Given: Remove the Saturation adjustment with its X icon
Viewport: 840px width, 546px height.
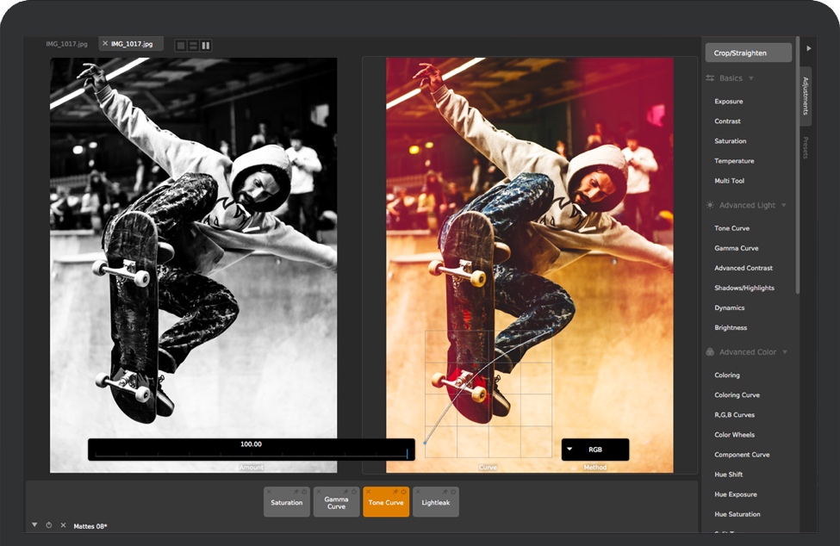Looking at the screenshot, I should 269,492.
